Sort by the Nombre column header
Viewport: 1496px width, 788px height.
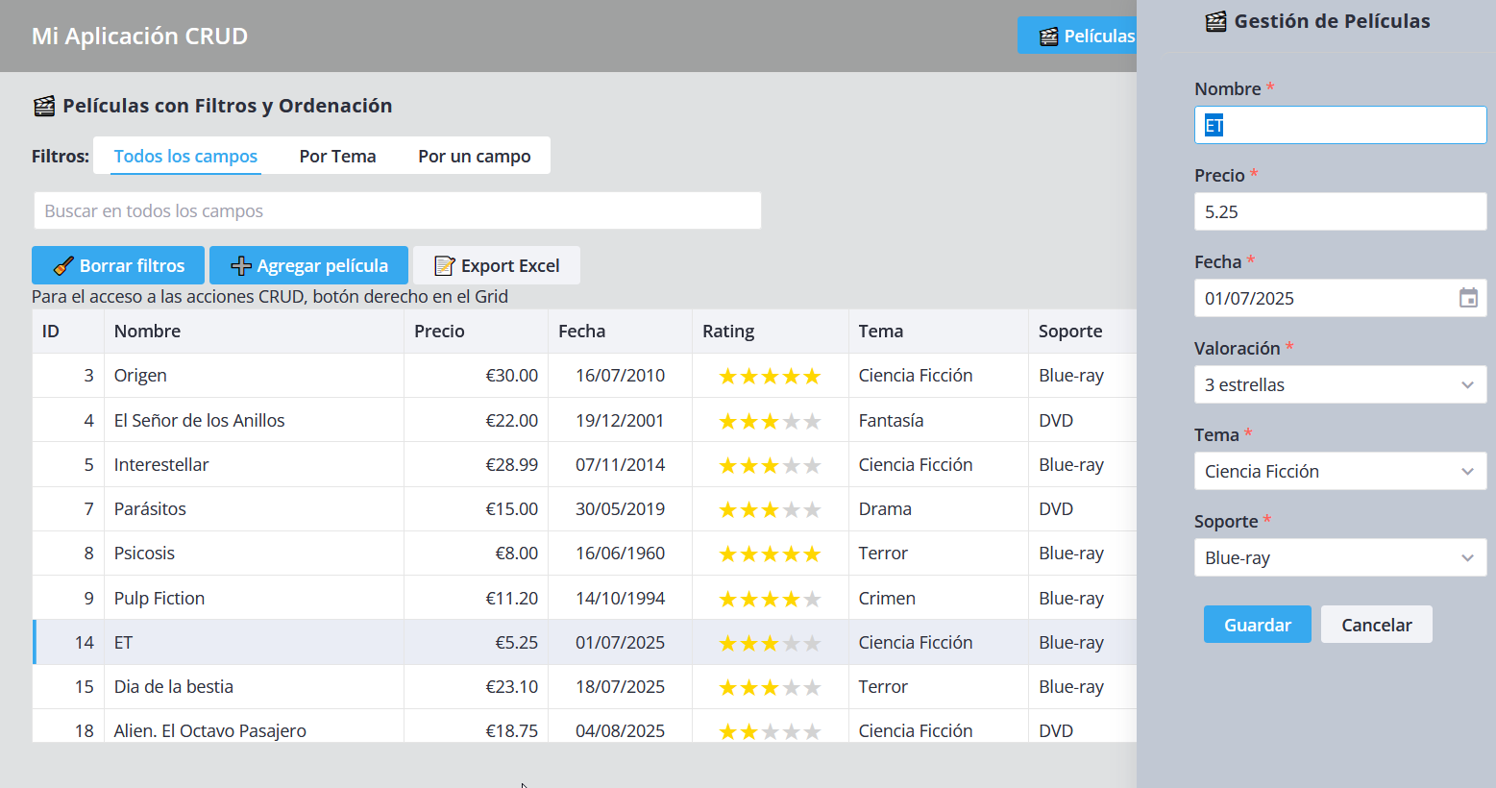tap(254, 331)
